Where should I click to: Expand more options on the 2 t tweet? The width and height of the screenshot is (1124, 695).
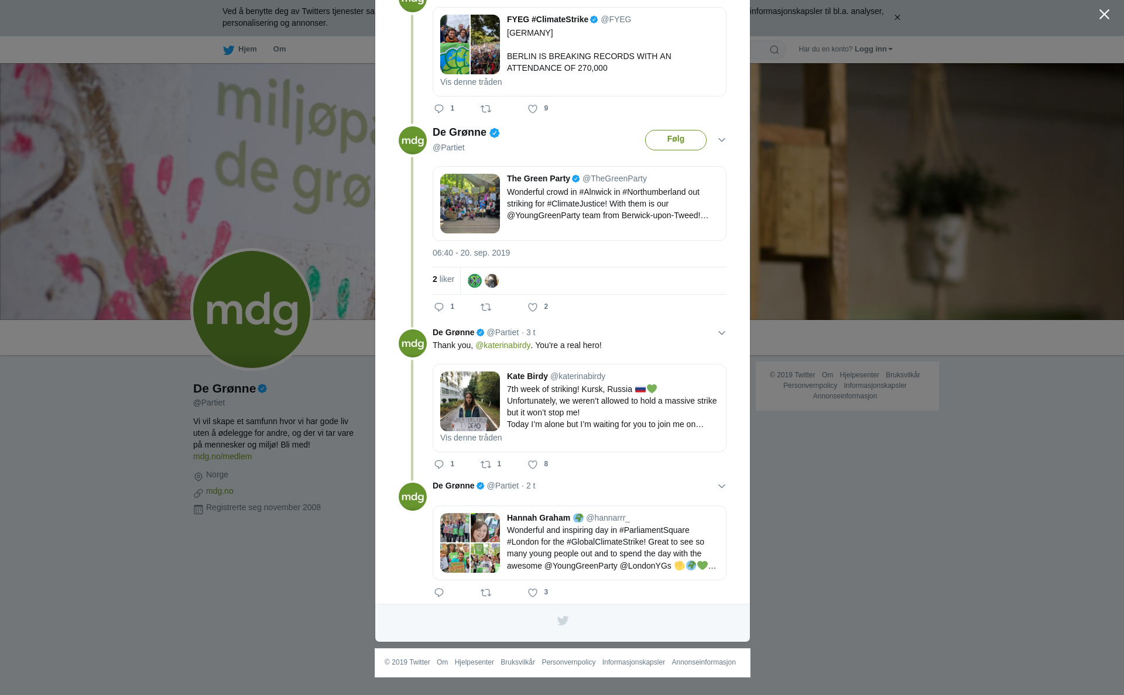coord(722,486)
